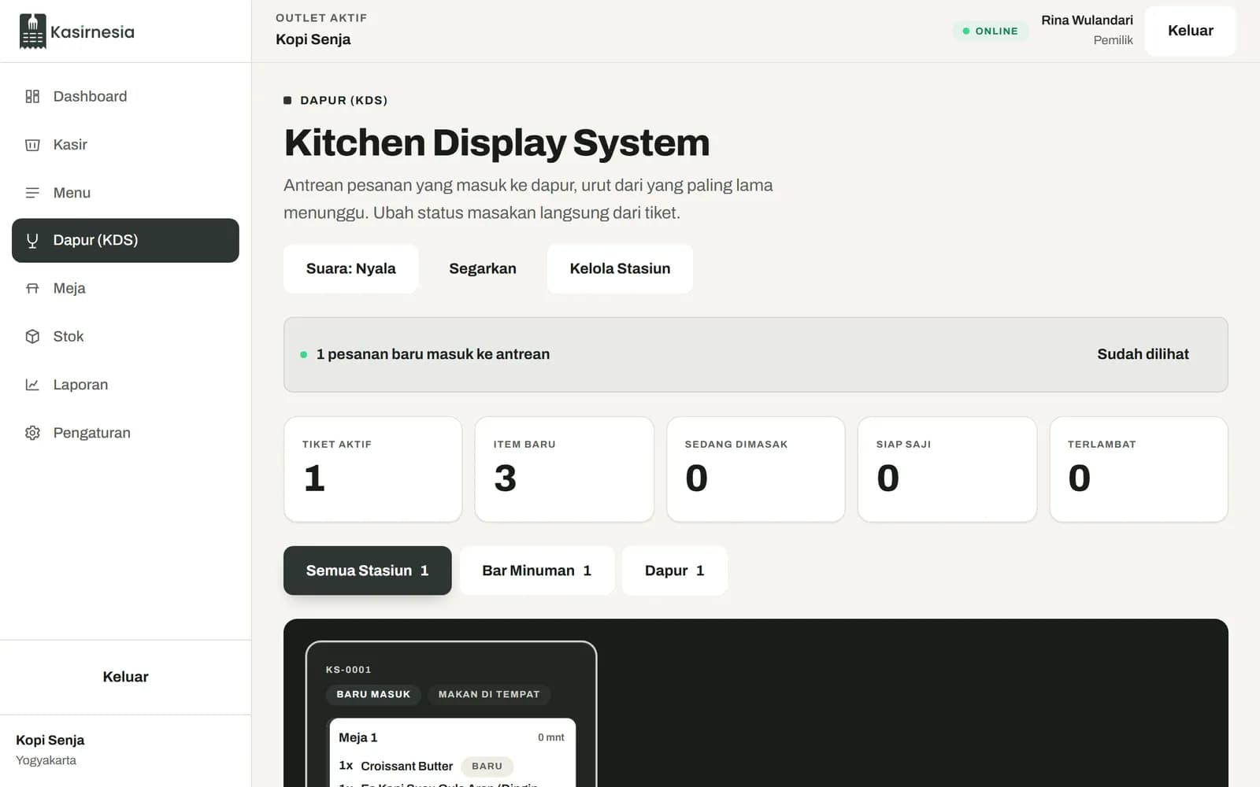Click the Tiket Aktif stat card
Screen dimensions: 1260x787
click(372, 469)
